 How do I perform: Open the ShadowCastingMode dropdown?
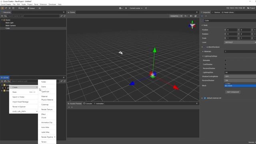[x=240, y=76]
